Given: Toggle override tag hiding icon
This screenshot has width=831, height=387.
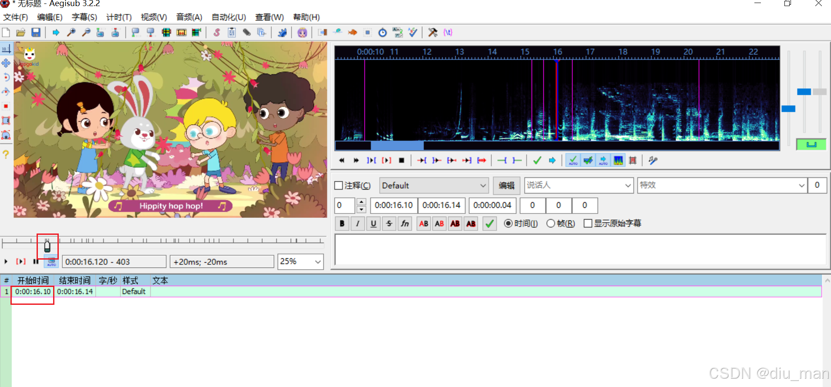Looking at the screenshot, I should point(448,32).
